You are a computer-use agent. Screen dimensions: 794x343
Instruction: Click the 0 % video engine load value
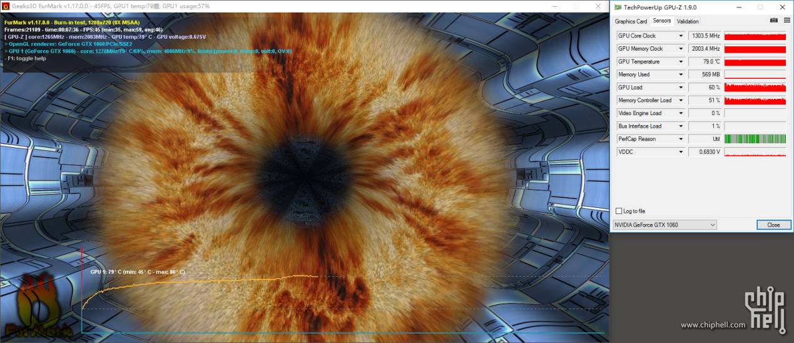tap(705, 113)
